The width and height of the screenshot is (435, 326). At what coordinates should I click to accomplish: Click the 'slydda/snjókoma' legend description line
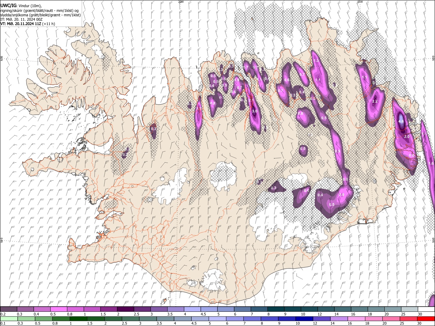pos(40,15)
